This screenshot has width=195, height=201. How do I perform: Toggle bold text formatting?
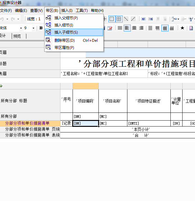coord(41,28)
